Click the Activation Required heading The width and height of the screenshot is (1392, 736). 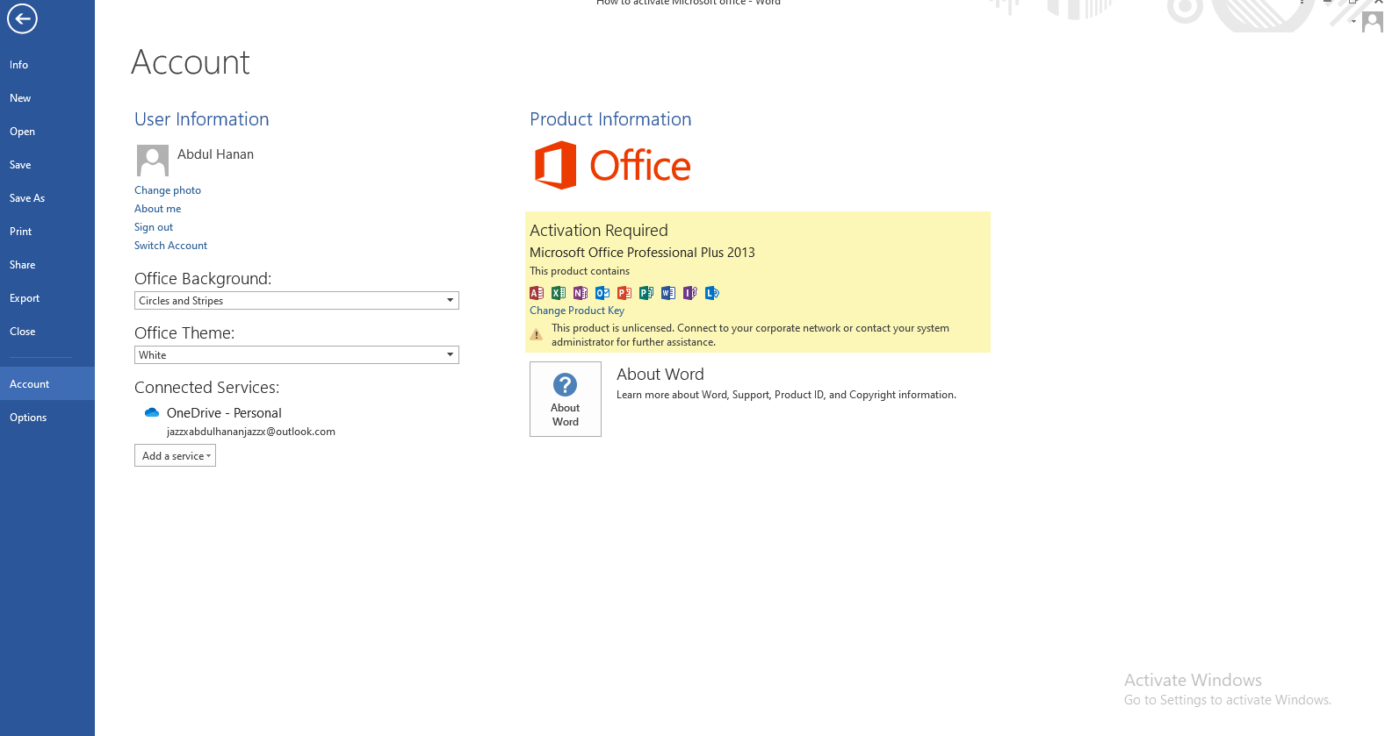pos(599,231)
